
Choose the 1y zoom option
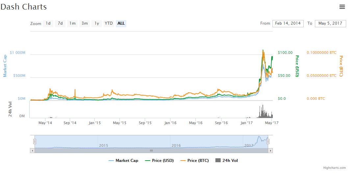[97, 23]
